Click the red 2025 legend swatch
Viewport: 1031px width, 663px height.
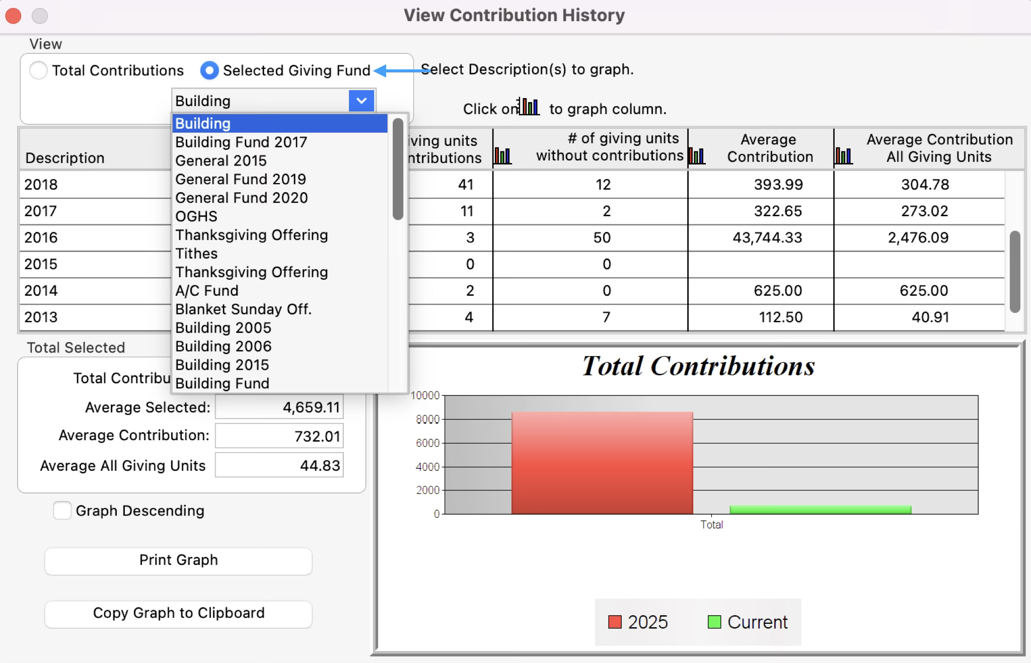coord(615,622)
